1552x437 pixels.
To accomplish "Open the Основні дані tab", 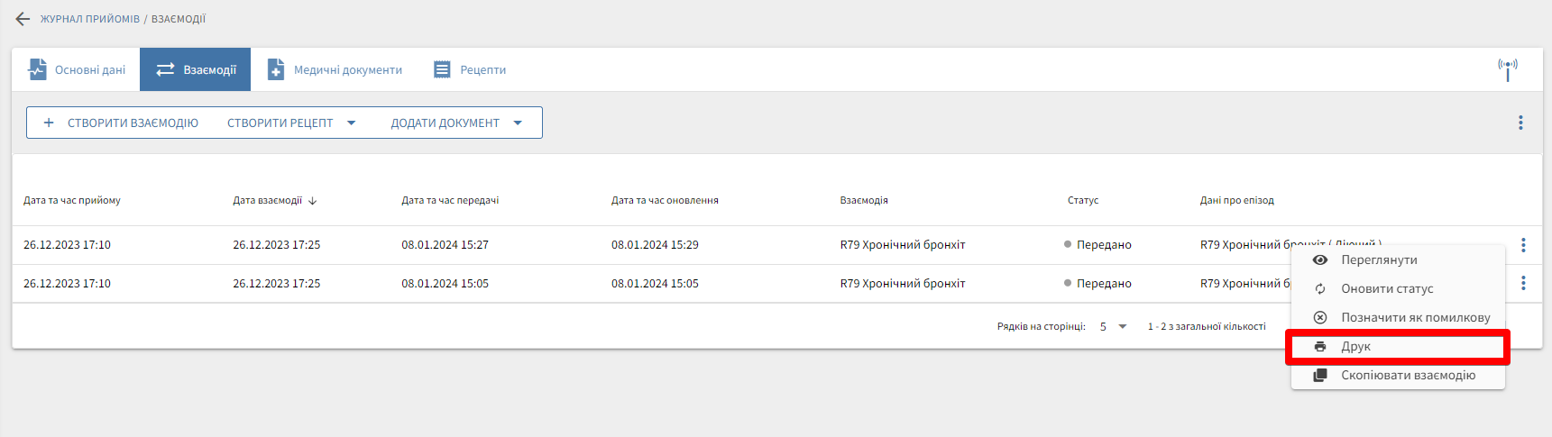I will point(77,69).
